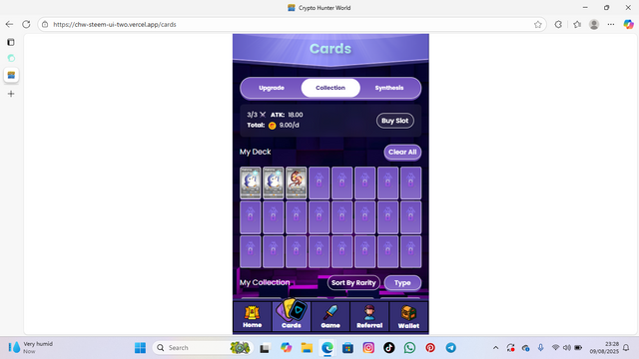This screenshot has width=639, height=359.
Task: Click Sort By Rarity button
Action: coord(353,282)
